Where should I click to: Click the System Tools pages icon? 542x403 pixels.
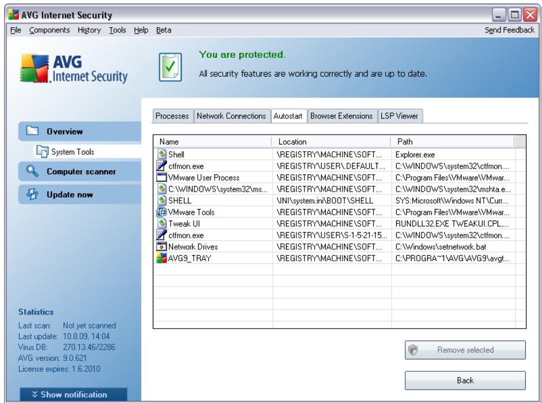pyautogui.click(x=42, y=152)
